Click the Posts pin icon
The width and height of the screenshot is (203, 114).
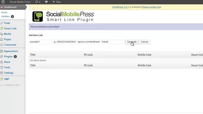(2, 23)
